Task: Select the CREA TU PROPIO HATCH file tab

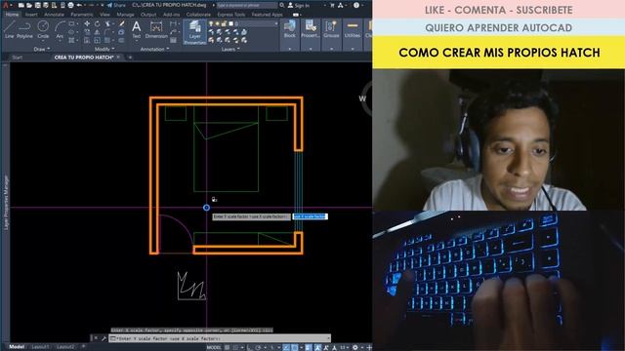Action: (x=84, y=58)
